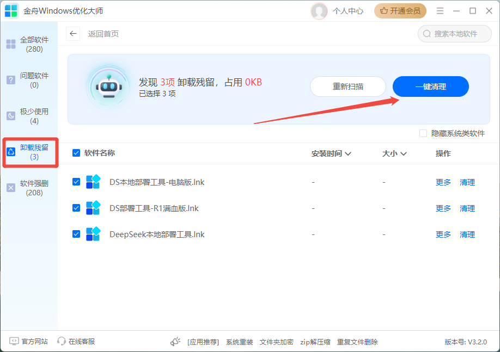Screen dimensions: 500x352
Task: Click 系统重装 recommendation link
Action: point(240,342)
